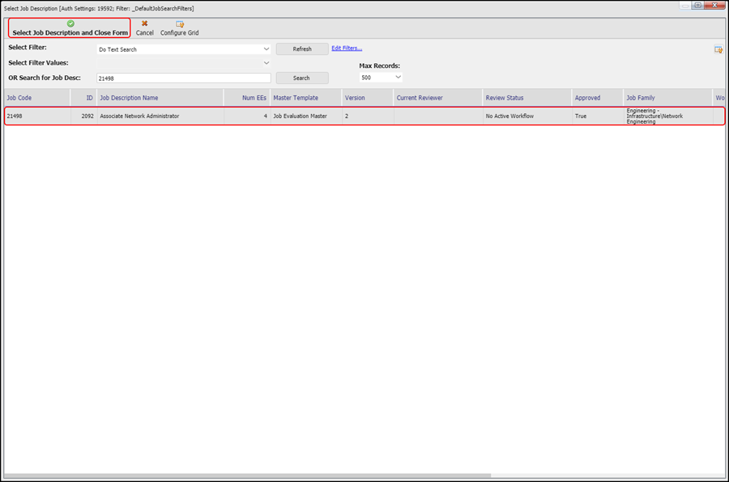Click the Num EEs column header
The height and width of the screenshot is (482, 729).
[254, 98]
